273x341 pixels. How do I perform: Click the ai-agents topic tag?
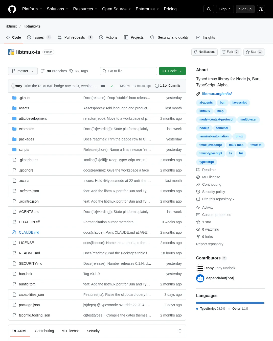(206, 103)
